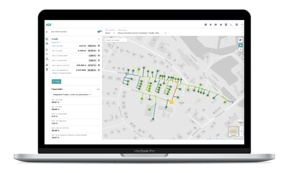
Task: Open the color palette map control
Action: pyautogui.click(x=240, y=40)
